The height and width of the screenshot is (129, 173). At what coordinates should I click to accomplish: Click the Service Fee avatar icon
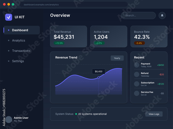point(137,93)
